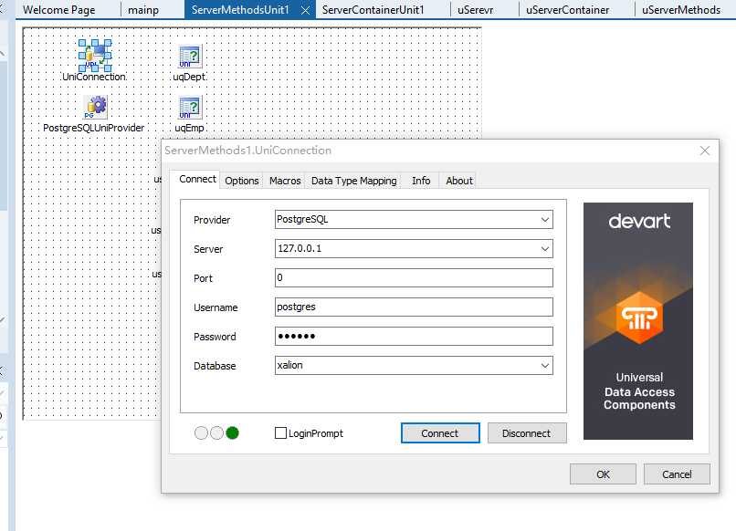Switch to the uServerMethods editor tab
The height and width of the screenshot is (531, 736).
click(x=681, y=10)
